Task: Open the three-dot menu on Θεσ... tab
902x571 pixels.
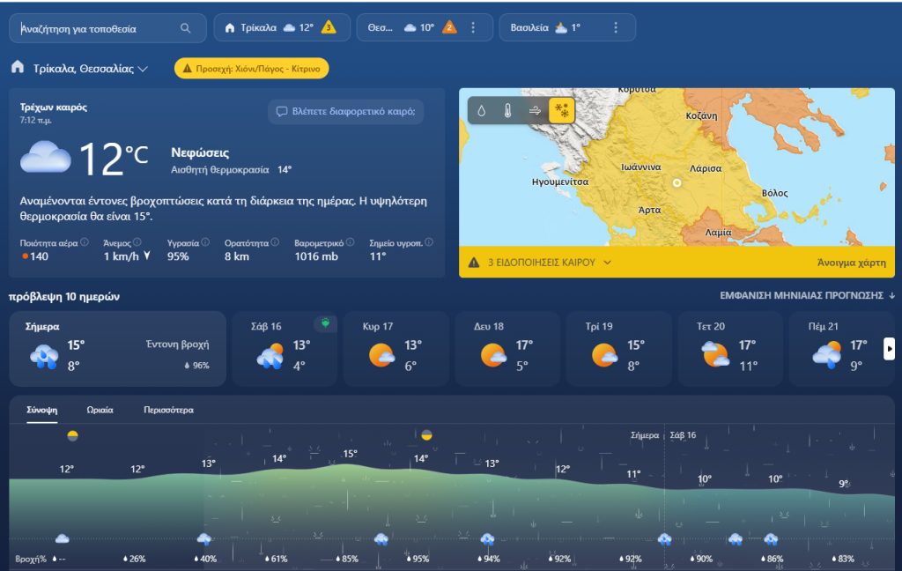Action: tap(473, 28)
